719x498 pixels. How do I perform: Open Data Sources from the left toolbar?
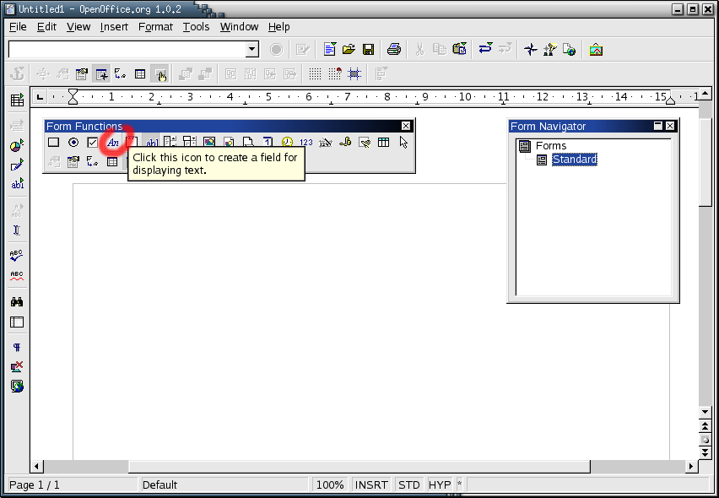[x=17, y=322]
